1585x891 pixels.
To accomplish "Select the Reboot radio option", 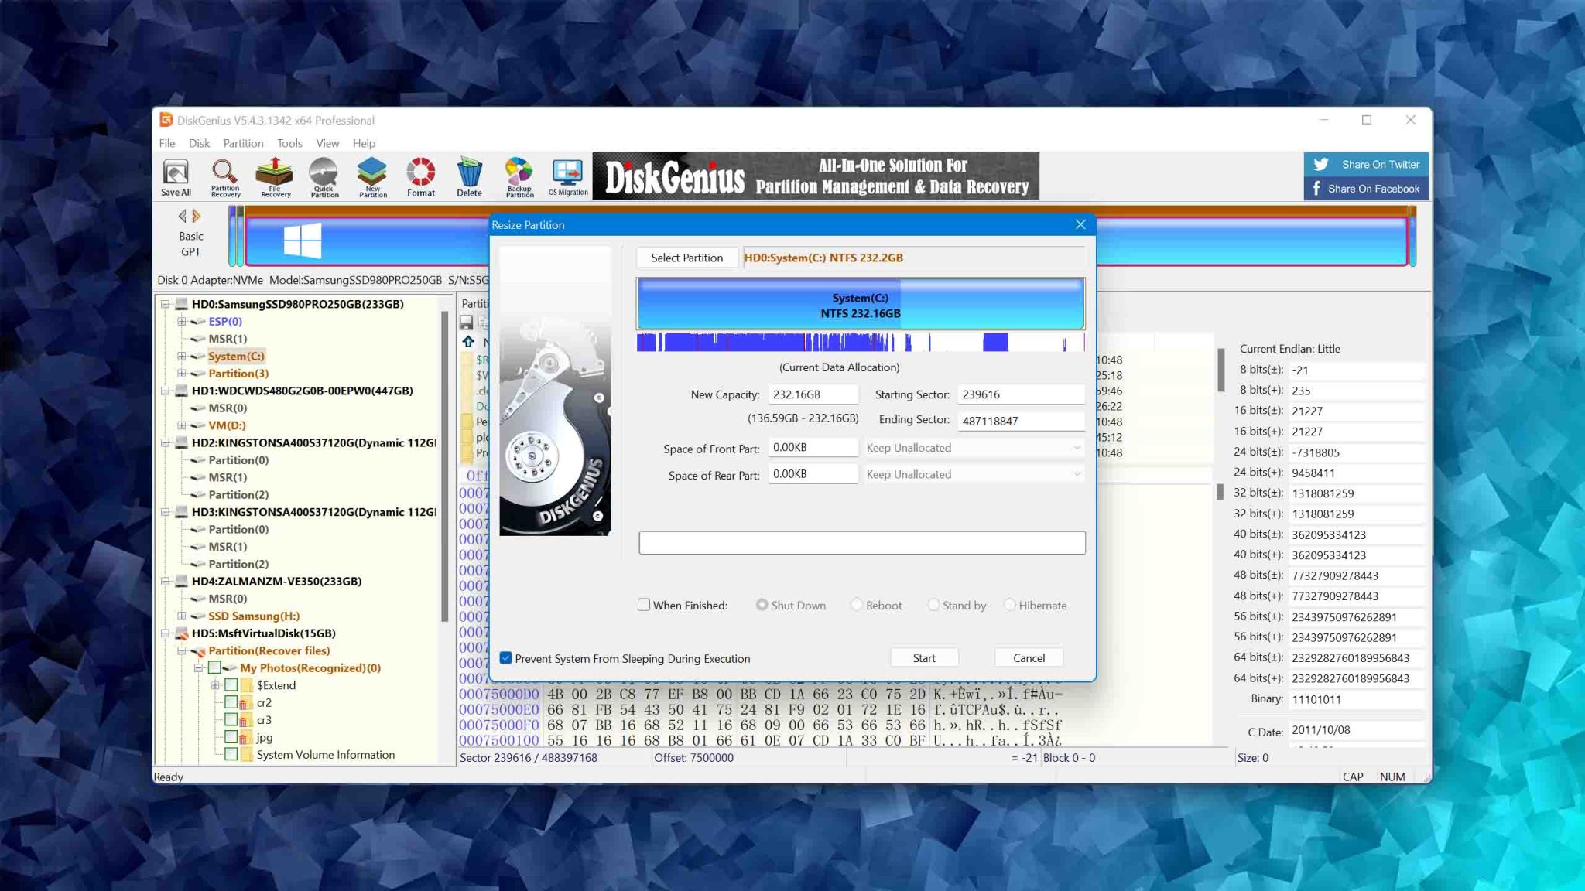I will pos(856,605).
